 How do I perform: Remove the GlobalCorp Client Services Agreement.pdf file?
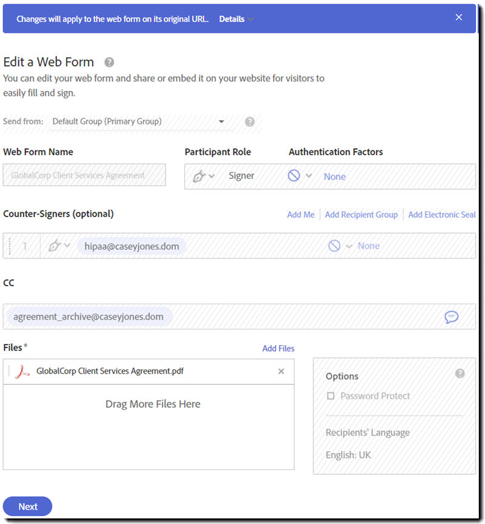(281, 371)
